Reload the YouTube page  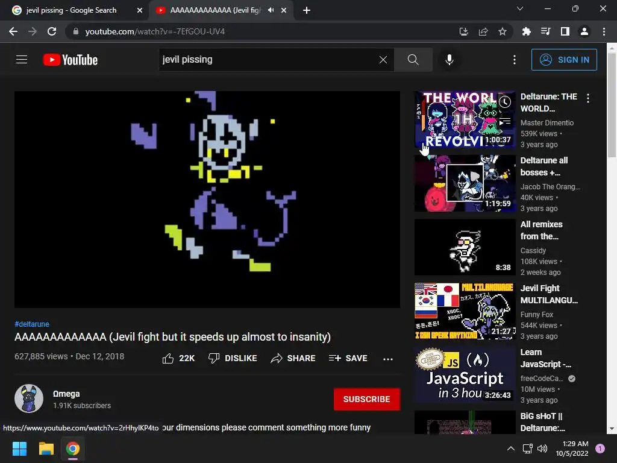52,31
